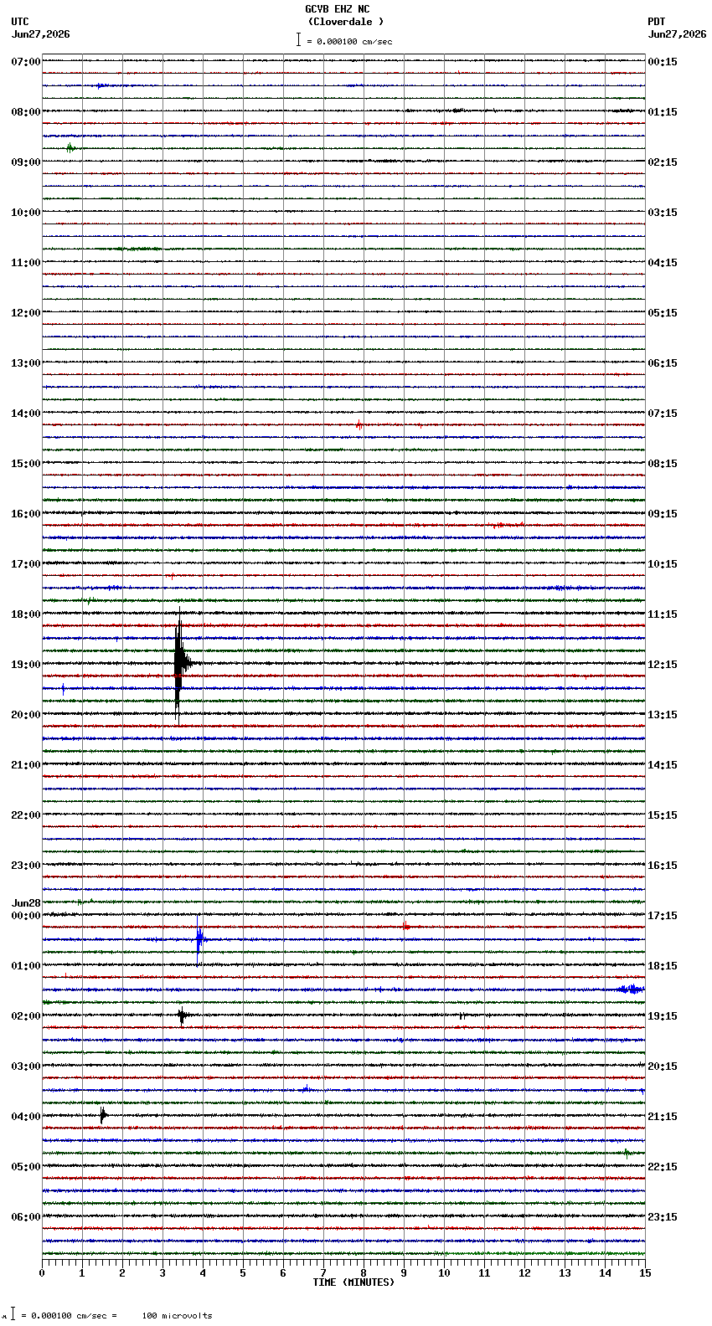Select the 18:00 UTC row label
Image resolution: width=712 pixels, height=1326 pixels.
tap(26, 614)
